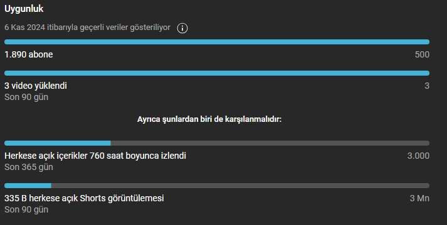The image size is (447, 225).
Task: Click the '3 video yüklendi' text
Action: pyautogui.click(x=36, y=86)
